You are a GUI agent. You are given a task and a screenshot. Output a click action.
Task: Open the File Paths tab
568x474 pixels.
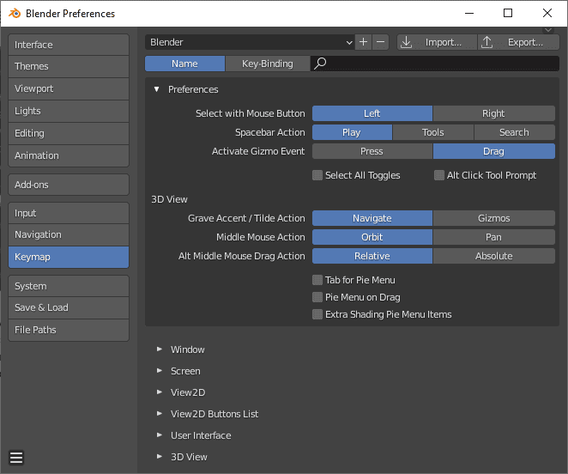pyautogui.click(x=69, y=330)
